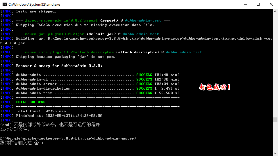Click the '搜狗拼音输入法 全 :' IME status line
The width and height of the screenshot is (278, 156).
(22, 143)
